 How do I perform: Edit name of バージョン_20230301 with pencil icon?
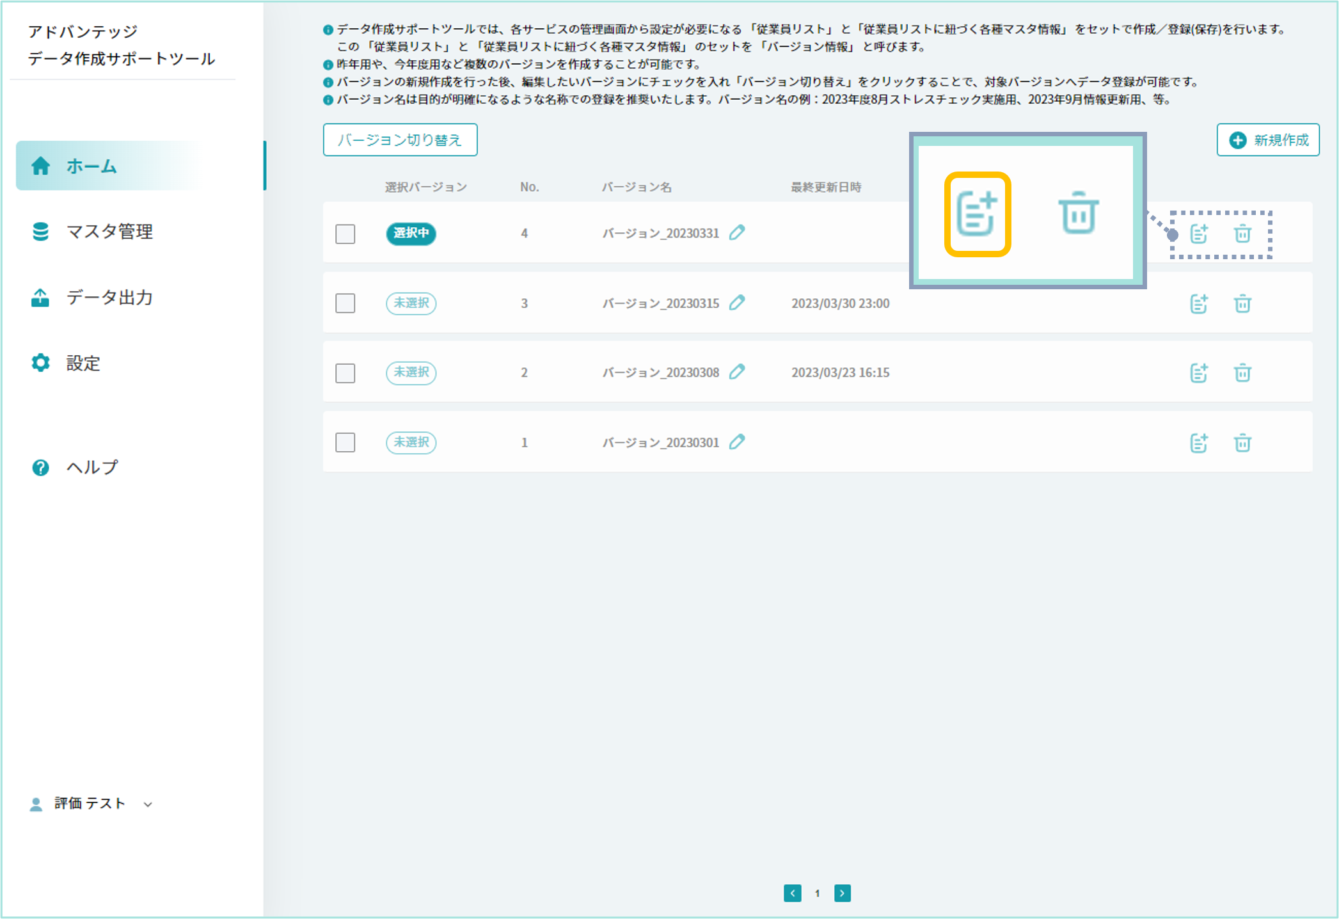(737, 442)
